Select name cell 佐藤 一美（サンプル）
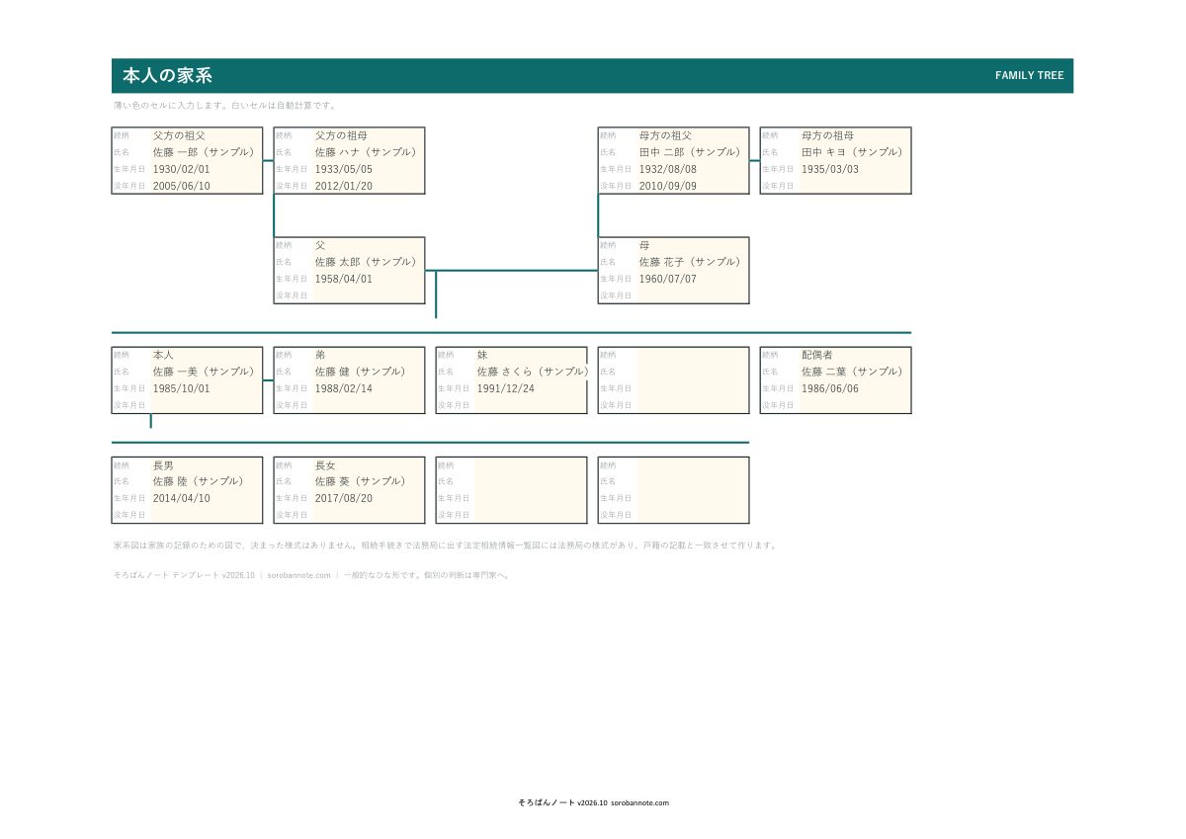Screen dimensions: 1186x839 207,372
